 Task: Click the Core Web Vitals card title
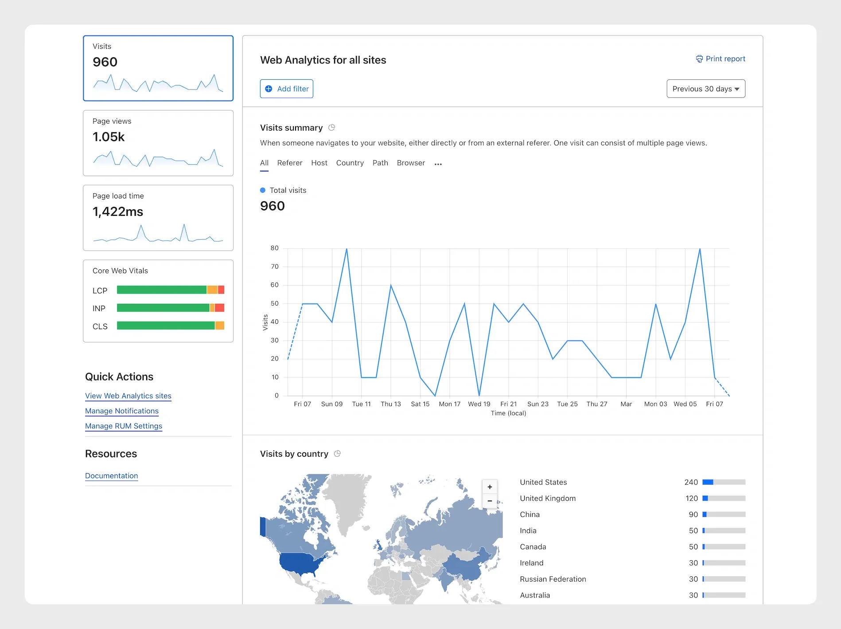pos(120,271)
